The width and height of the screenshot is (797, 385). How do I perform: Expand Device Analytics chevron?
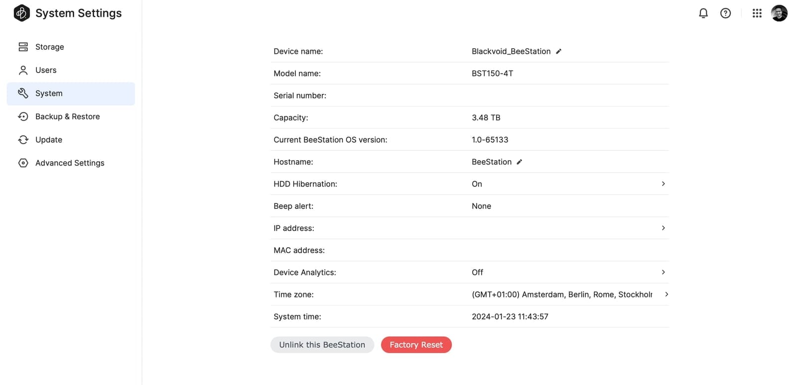click(x=663, y=272)
